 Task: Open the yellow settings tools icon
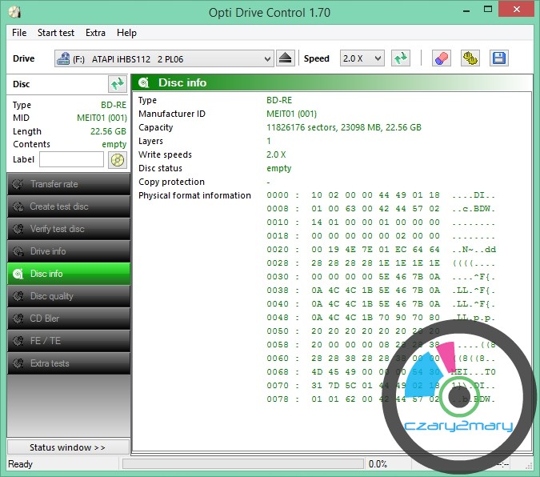point(470,58)
